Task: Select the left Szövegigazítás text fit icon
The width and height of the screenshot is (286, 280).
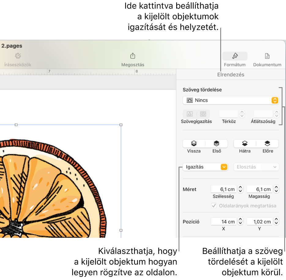Action: point(190,114)
